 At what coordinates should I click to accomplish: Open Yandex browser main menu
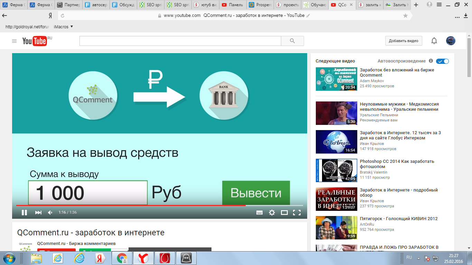(x=439, y=5)
